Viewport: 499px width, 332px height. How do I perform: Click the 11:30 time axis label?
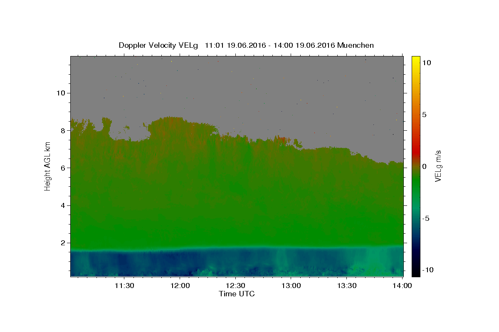124,286
